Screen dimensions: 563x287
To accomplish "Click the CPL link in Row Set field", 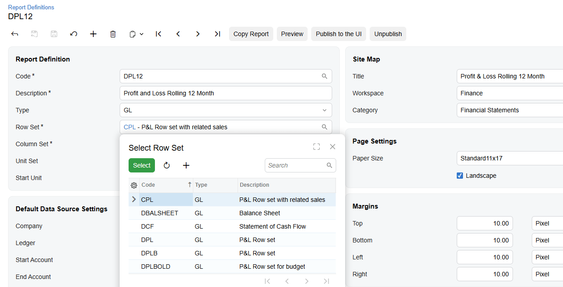I will [129, 127].
